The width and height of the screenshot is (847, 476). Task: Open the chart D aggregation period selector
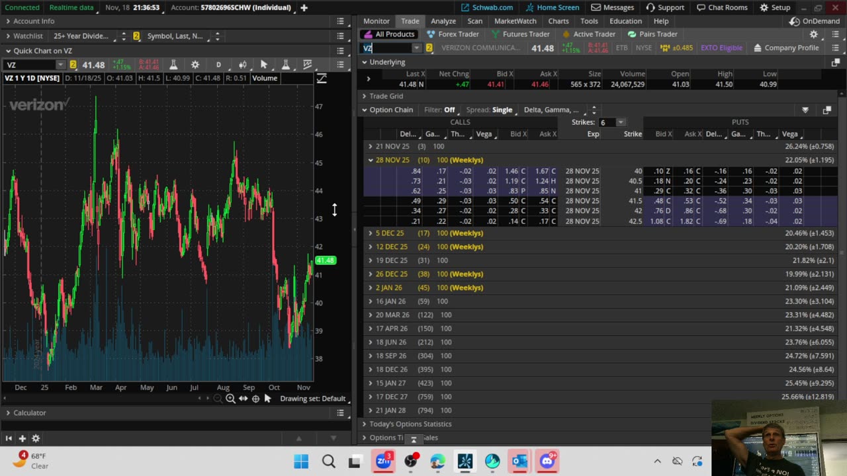coord(218,65)
